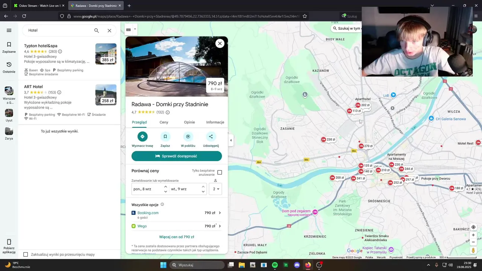The height and width of the screenshot is (271, 482).
Task: Zoom out the map with minus
Action: 473,242
